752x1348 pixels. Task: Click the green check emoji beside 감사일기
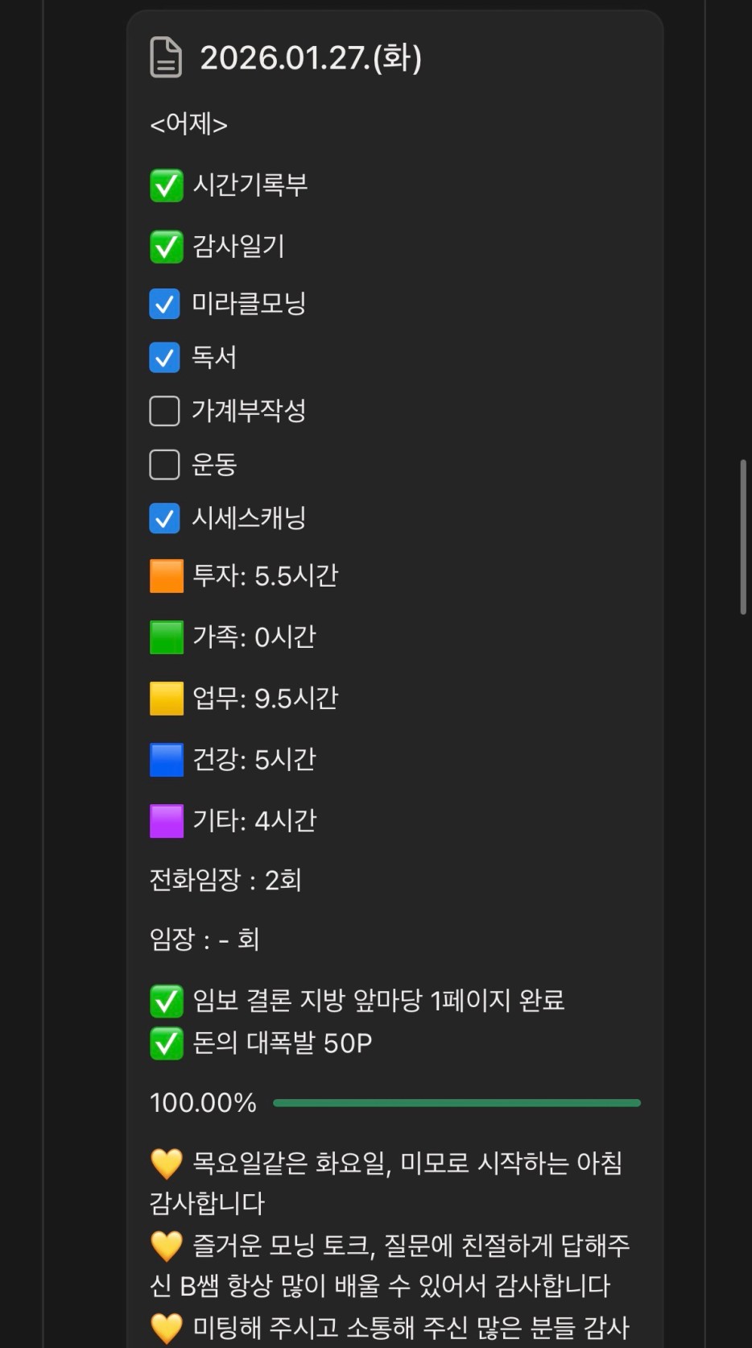tap(166, 247)
